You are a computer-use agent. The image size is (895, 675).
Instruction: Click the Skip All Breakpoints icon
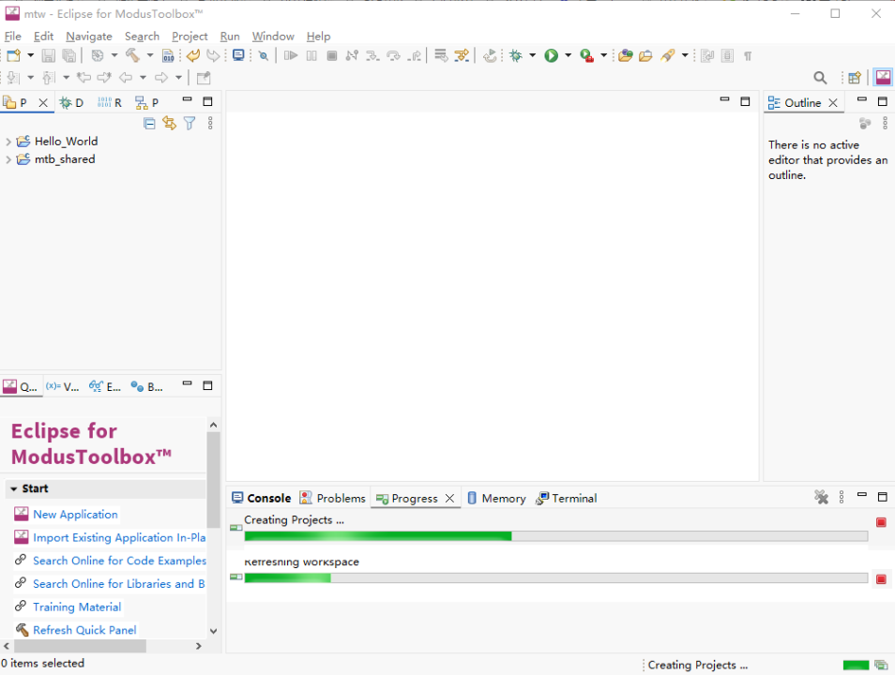click(x=263, y=56)
